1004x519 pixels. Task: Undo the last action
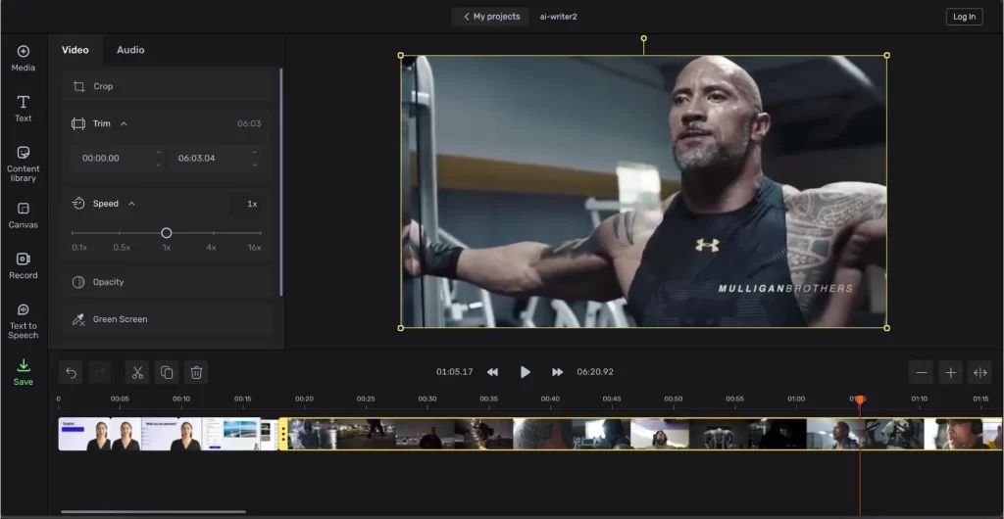pos(70,372)
